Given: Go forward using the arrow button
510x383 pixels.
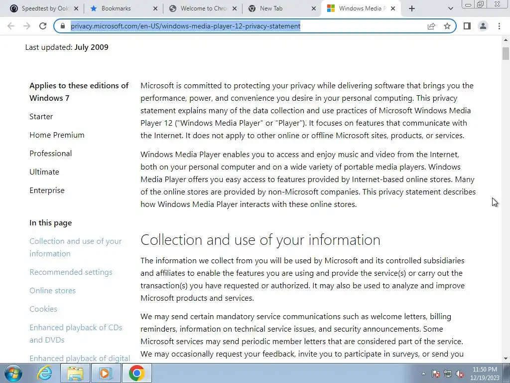Looking at the screenshot, I should click(27, 26).
